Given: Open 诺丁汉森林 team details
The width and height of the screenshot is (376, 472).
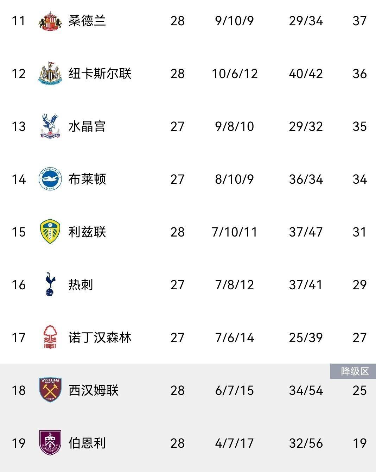Looking at the screenshot, I should [100, 338].
